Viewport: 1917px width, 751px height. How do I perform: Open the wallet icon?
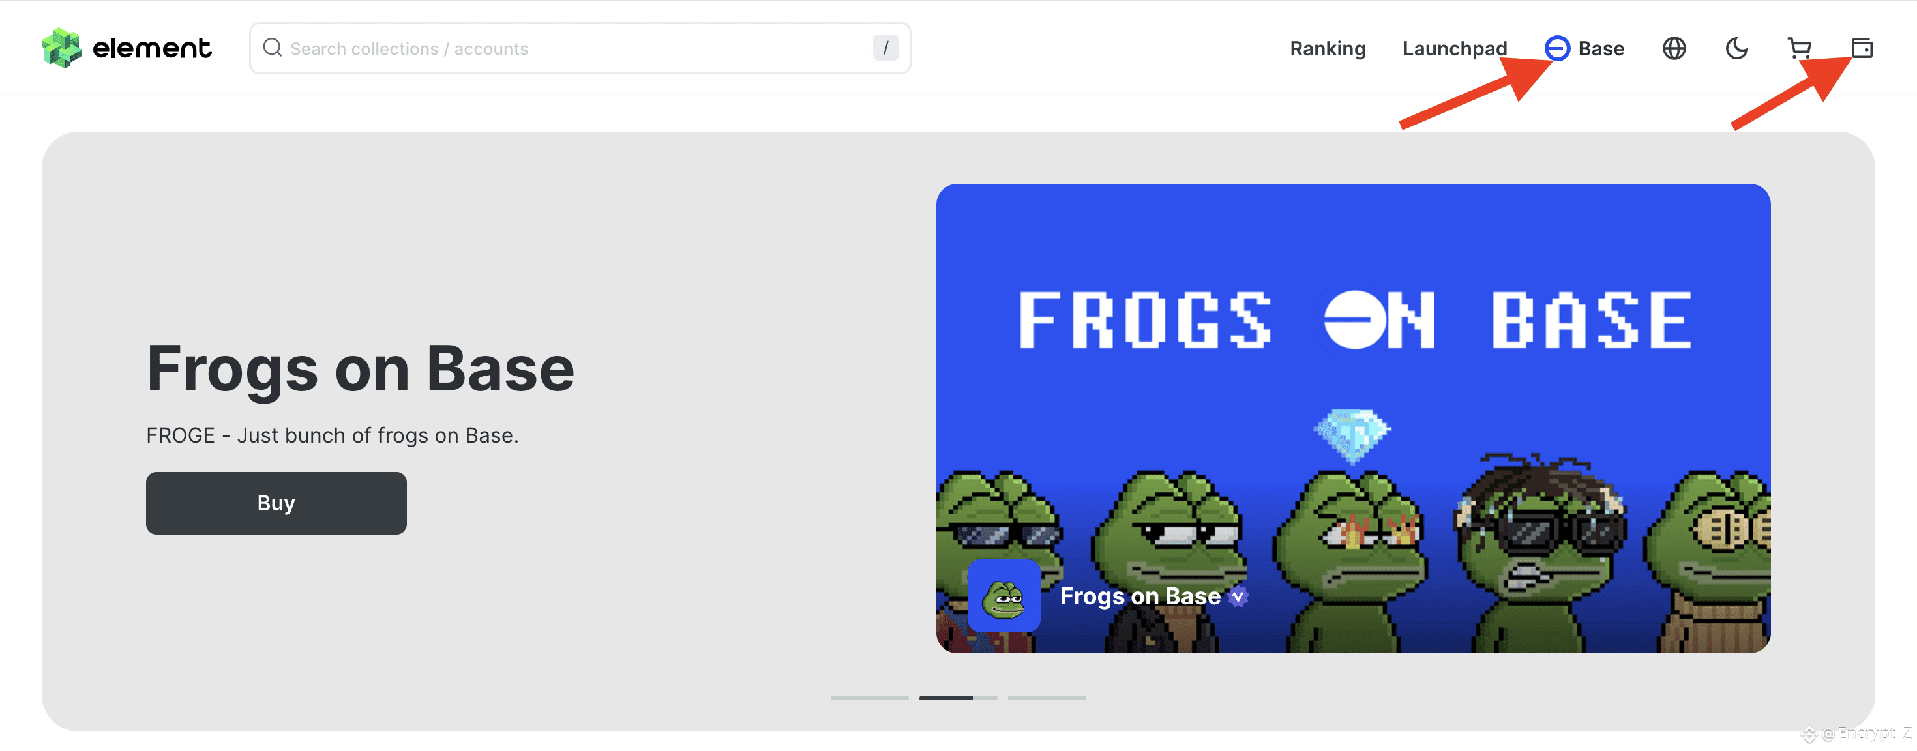click(1861, 48)
